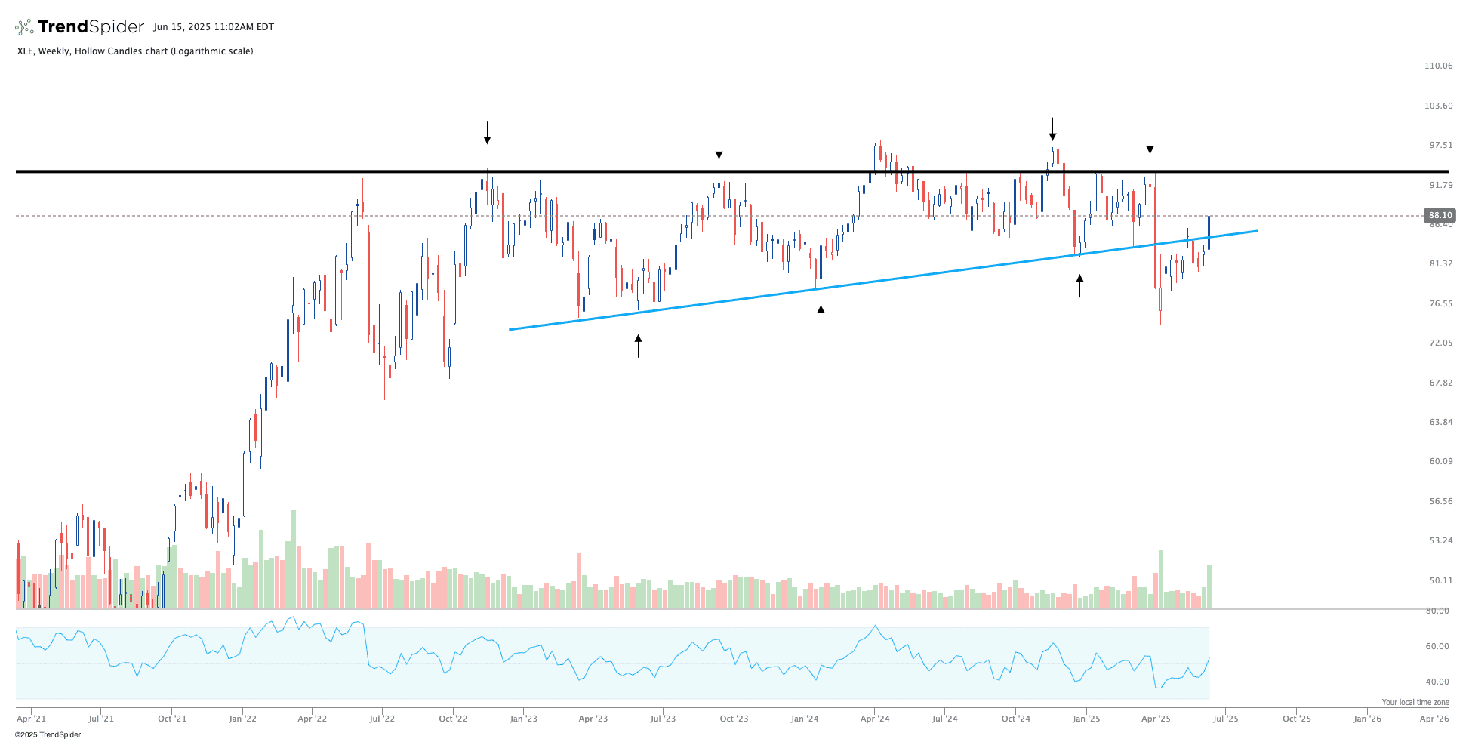
Task: Click the Jul '25 label on time axis
Action: (1225, 719)
